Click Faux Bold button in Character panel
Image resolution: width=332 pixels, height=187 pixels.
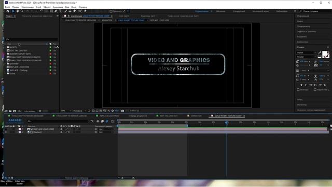pyautogui.click(x=301, y=85)
